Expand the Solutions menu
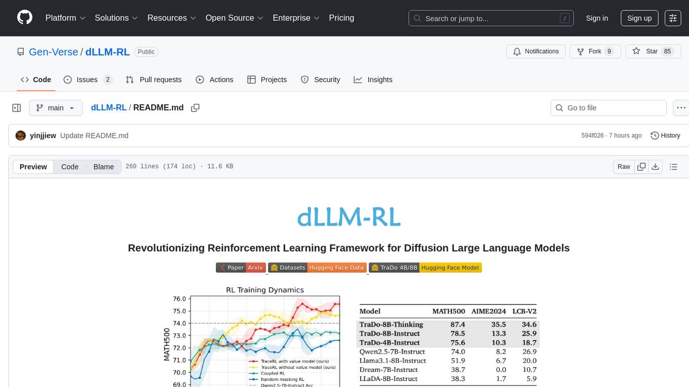This screenshot has width=689, height=387. tap(117, 18)
